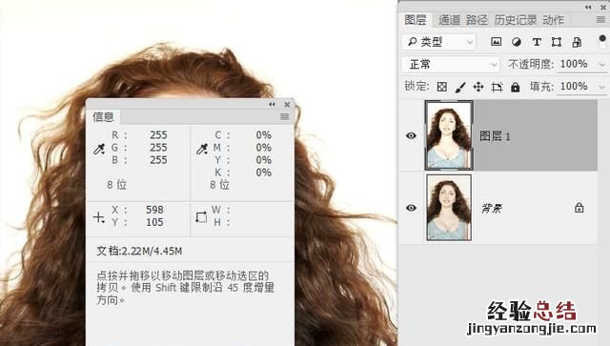
Task: Lock position move icon
Action: pyautogui.click(x=478, y=87)
